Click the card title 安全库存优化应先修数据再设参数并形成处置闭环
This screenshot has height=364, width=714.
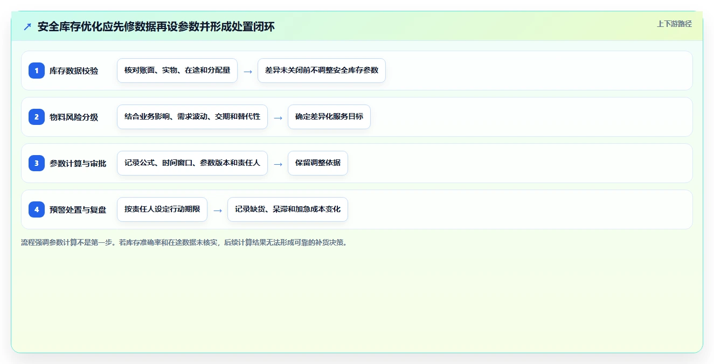click(x=156, y=26)
